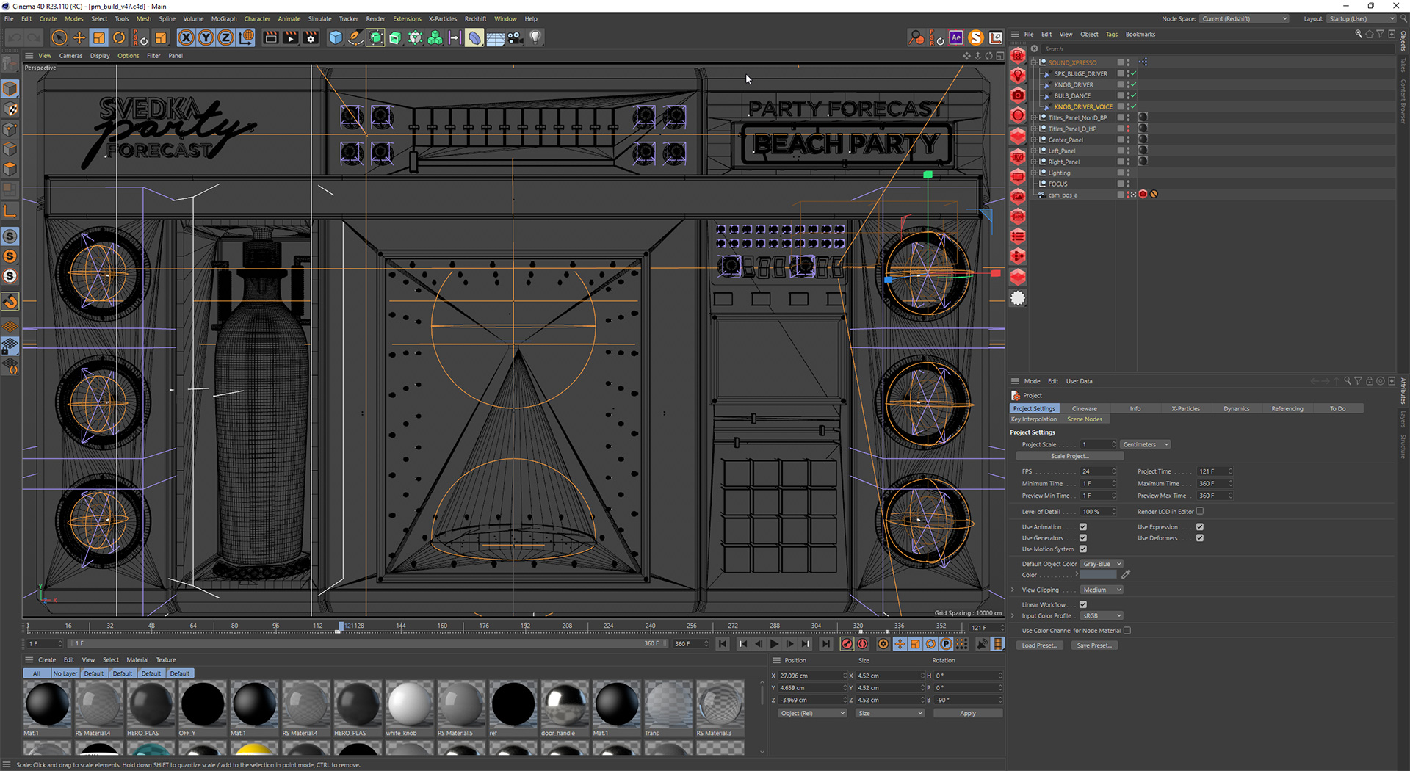This screenshot has width=1410, height=771.
Task: Open Edit Render Settings clapperboard icon
Action: 311,37
